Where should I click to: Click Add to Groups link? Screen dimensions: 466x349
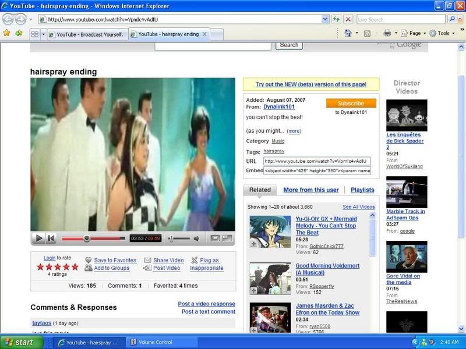(112, 268)
